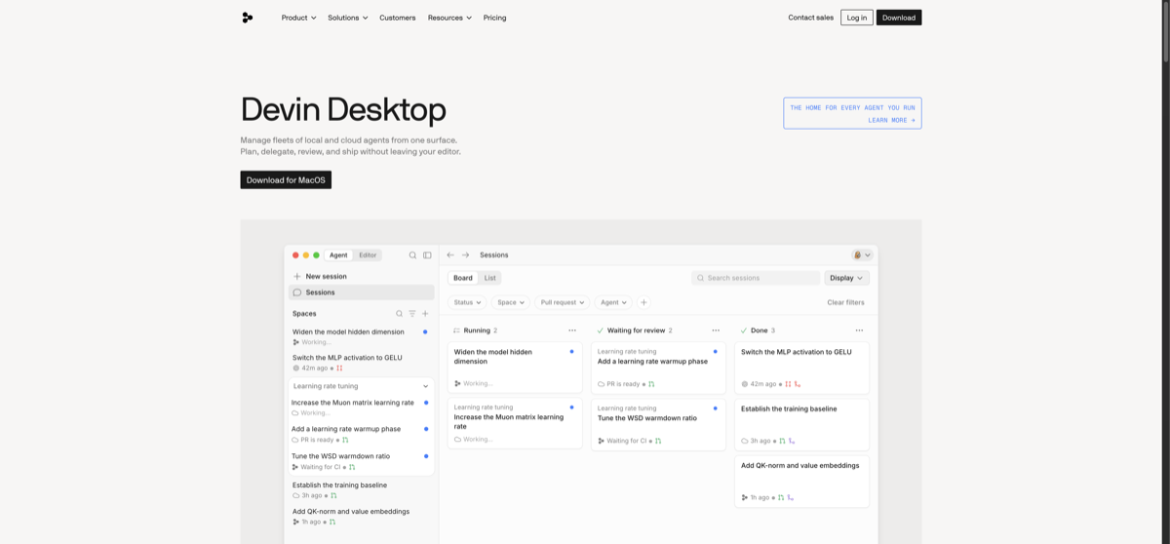Open the user avatar dropdown
1170x544 pixels.
click(862, 255)
